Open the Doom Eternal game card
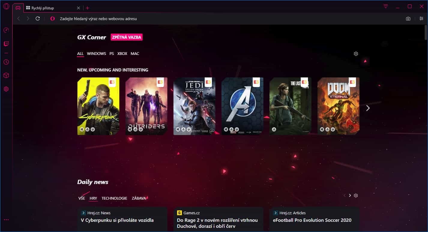 click(339, 106)
